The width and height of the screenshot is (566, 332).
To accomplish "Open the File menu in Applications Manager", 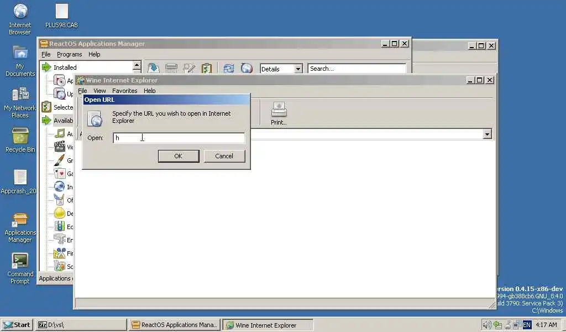I will [x=46, y=54].
